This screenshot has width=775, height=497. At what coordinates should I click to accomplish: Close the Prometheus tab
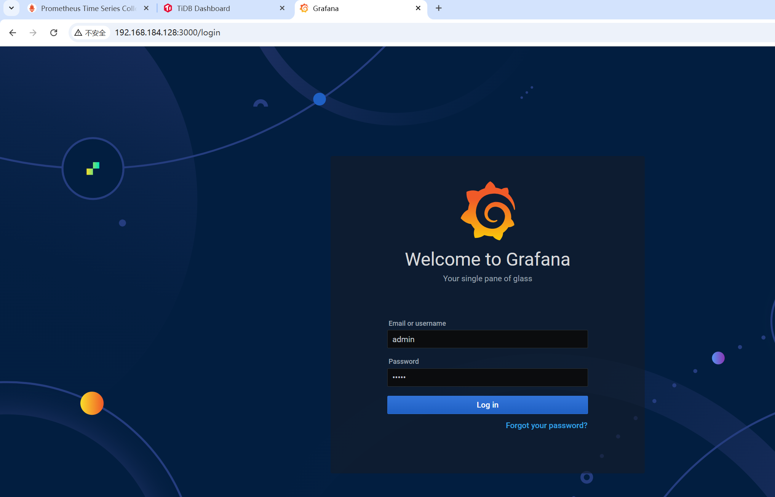tap(146, 8)
